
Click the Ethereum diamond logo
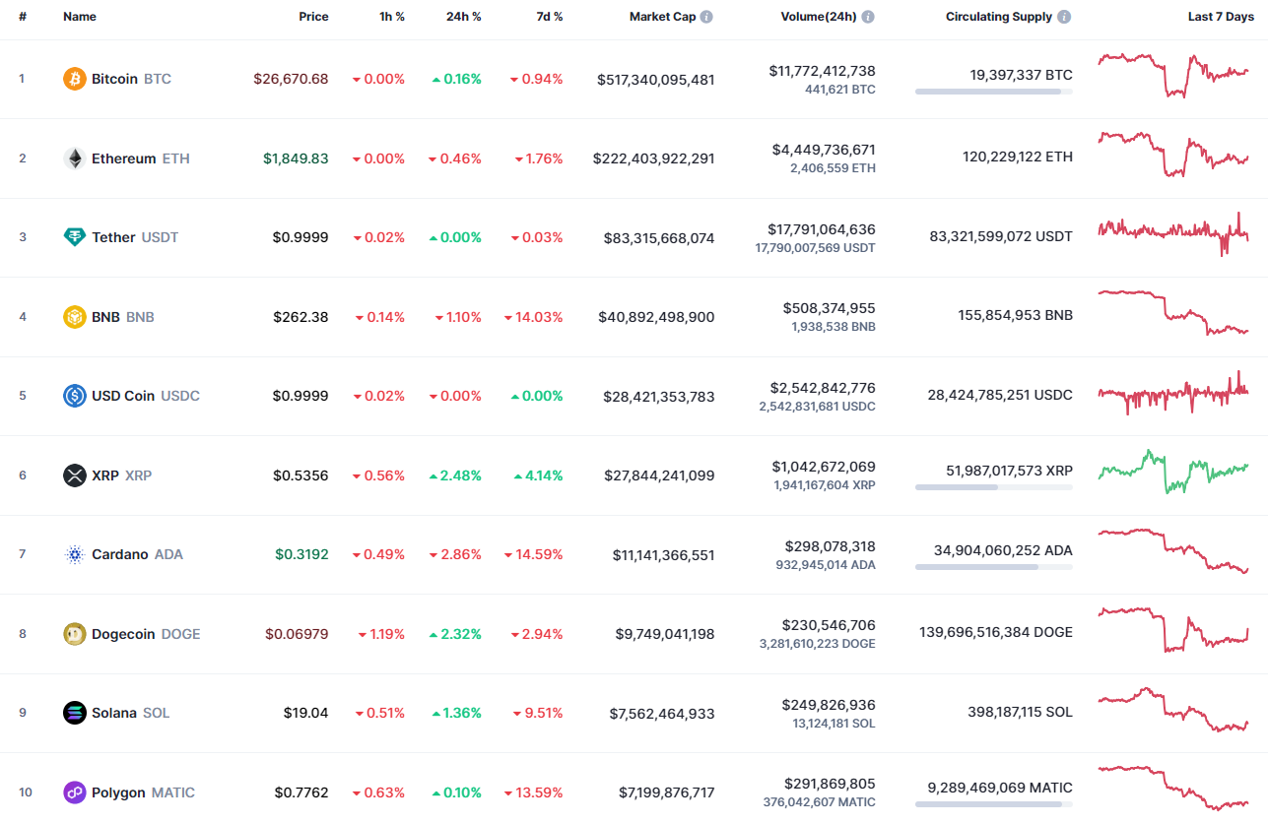click(74, 158)
